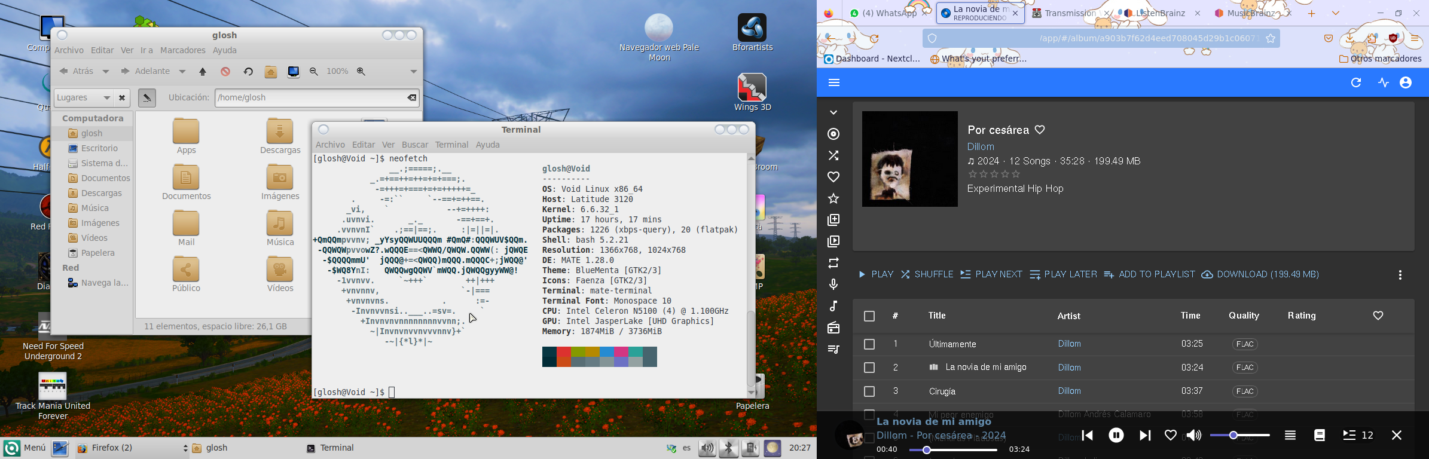This screenshot has height=459, width=1429.
Task: Open the music app hamburger menu
Action: (x=834, y=82)
